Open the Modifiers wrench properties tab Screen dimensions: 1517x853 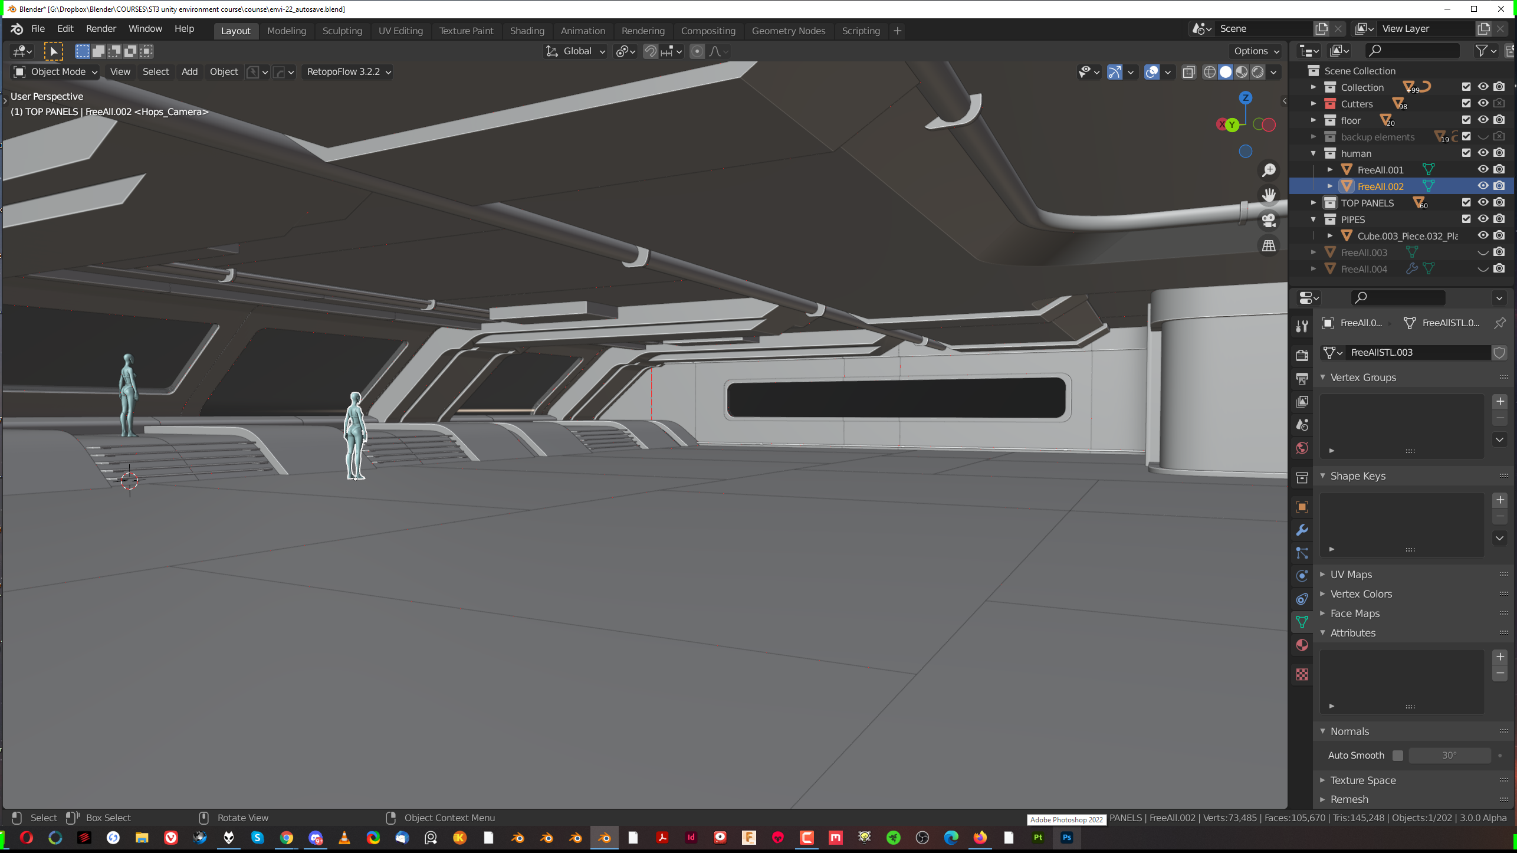pos(1302,530)
